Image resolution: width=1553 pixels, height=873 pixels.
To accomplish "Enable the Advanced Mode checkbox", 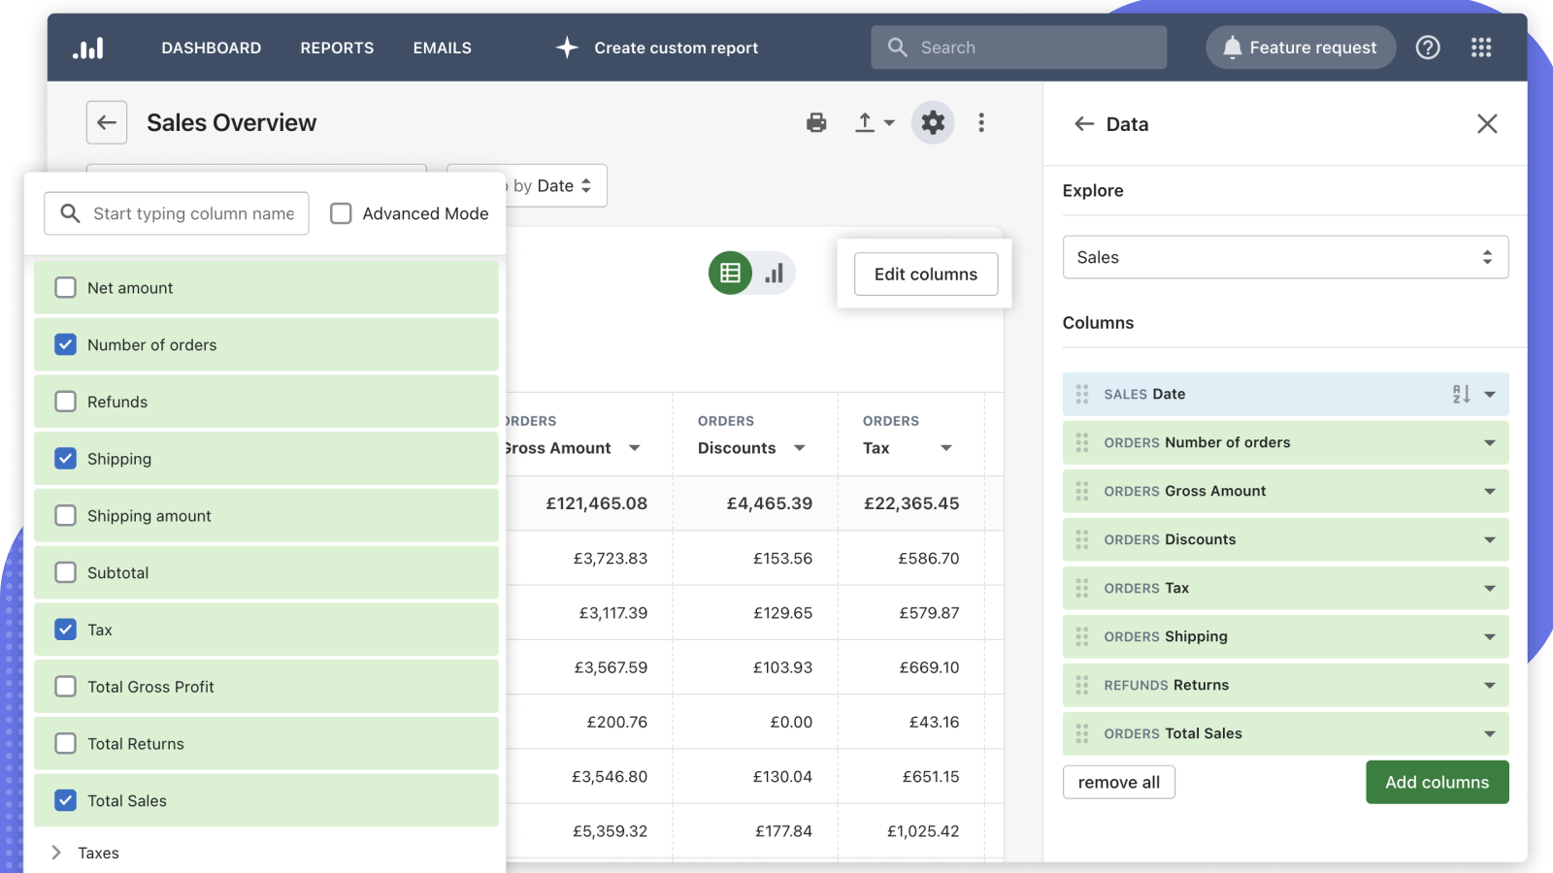I will coord(341,212).
